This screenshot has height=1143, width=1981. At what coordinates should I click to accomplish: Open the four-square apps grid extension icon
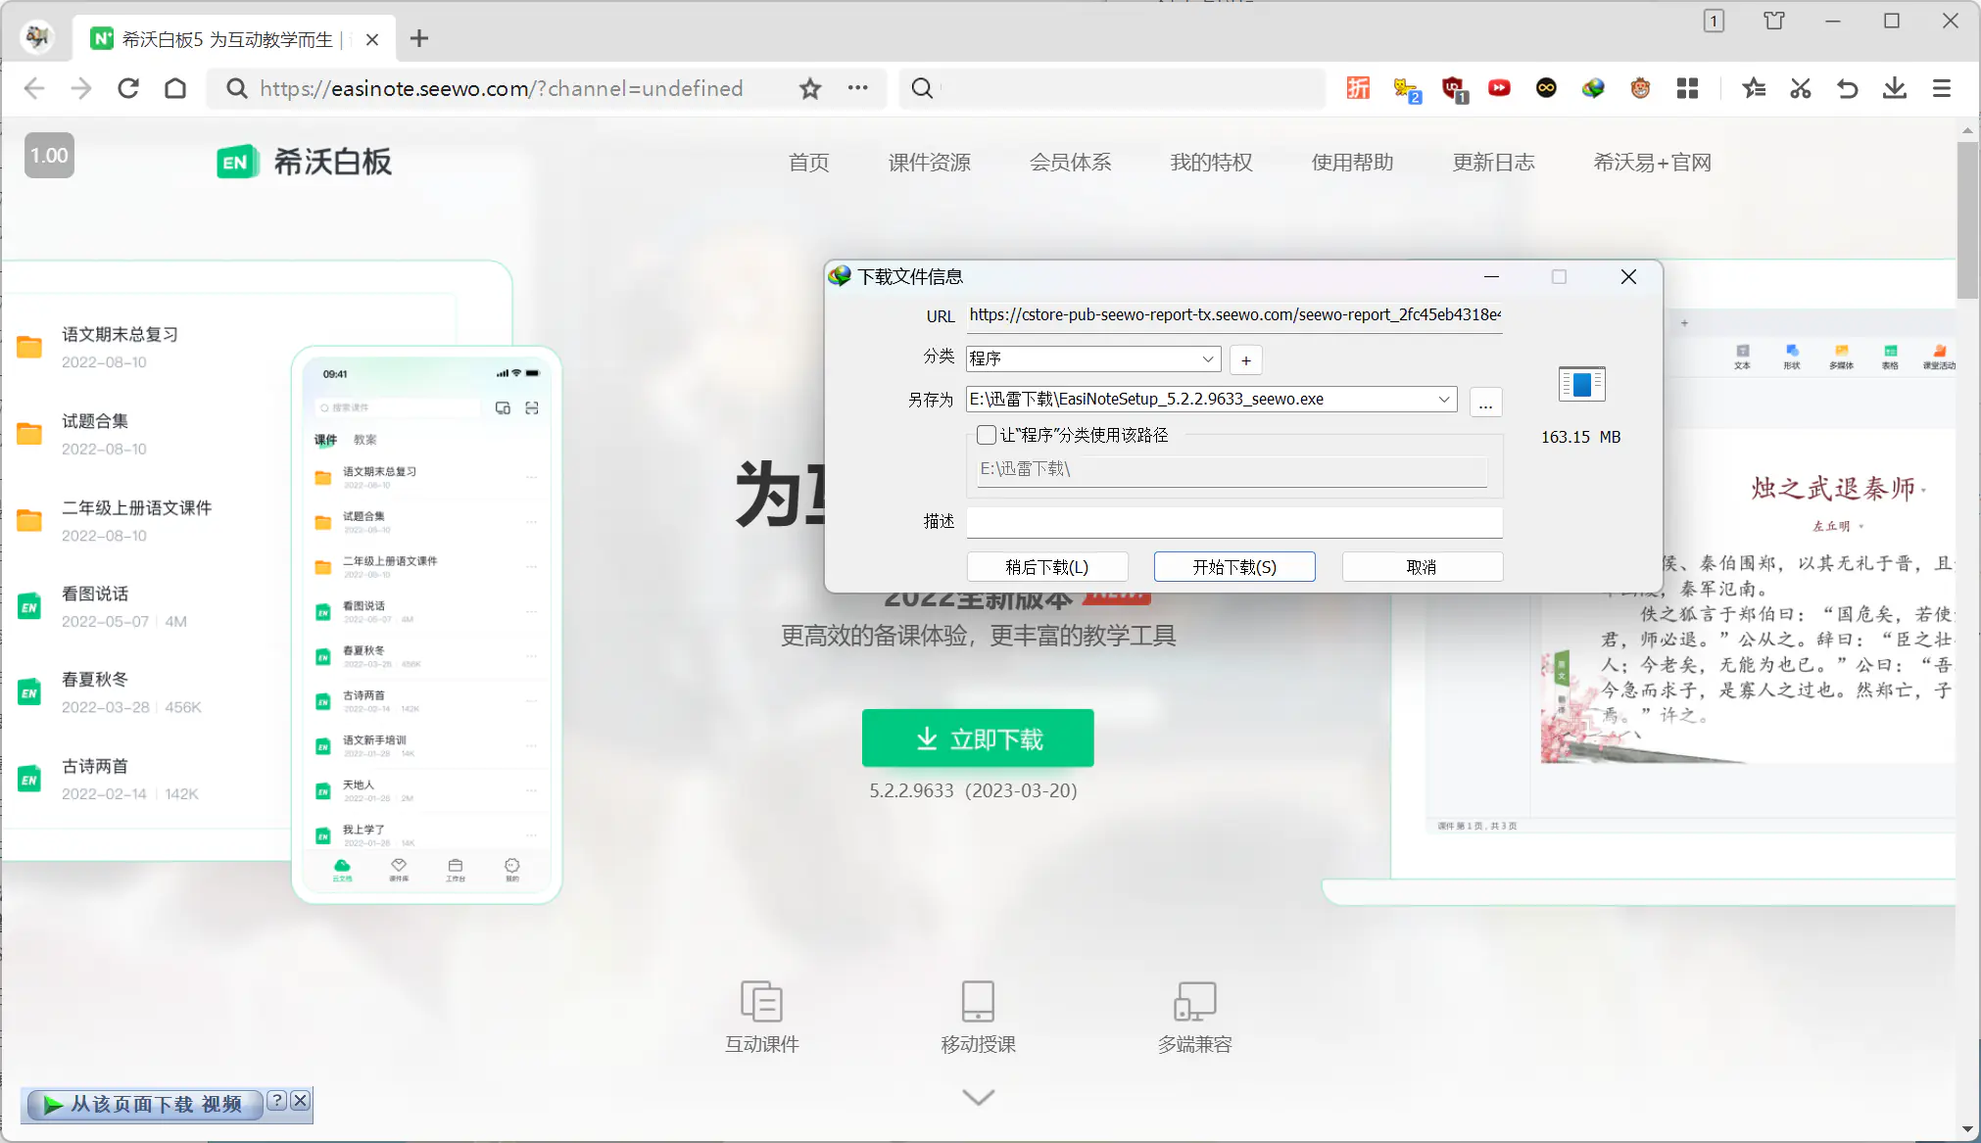1687,89
